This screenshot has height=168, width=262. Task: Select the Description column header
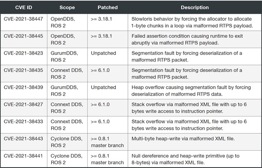(195, 7)
